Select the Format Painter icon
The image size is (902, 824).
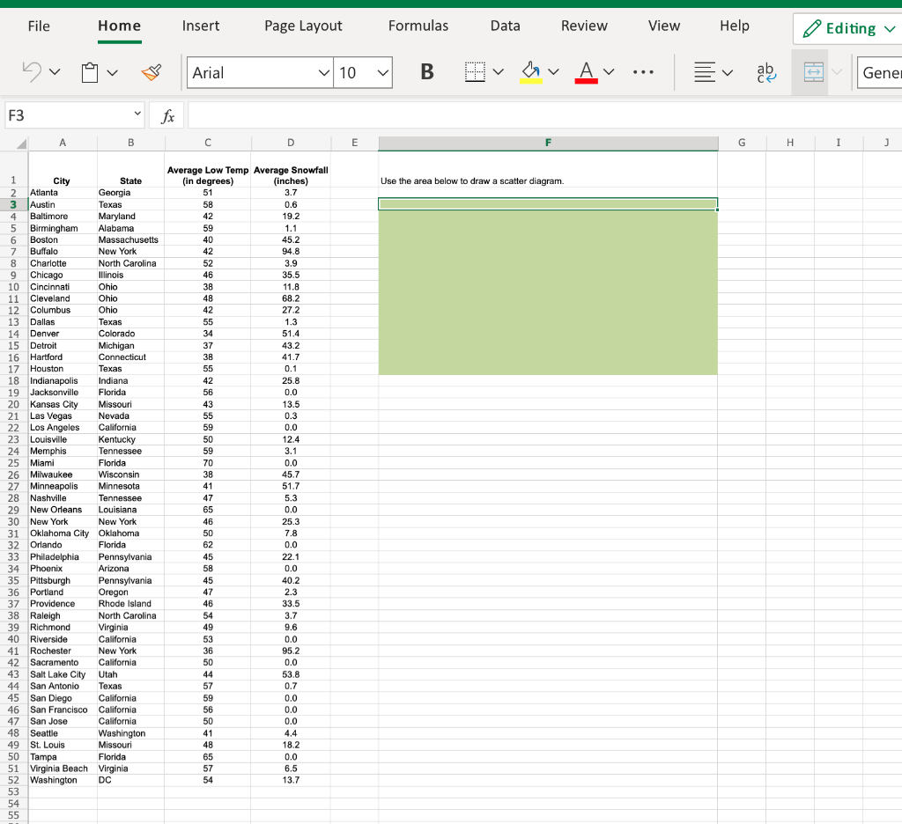(150, 73)
